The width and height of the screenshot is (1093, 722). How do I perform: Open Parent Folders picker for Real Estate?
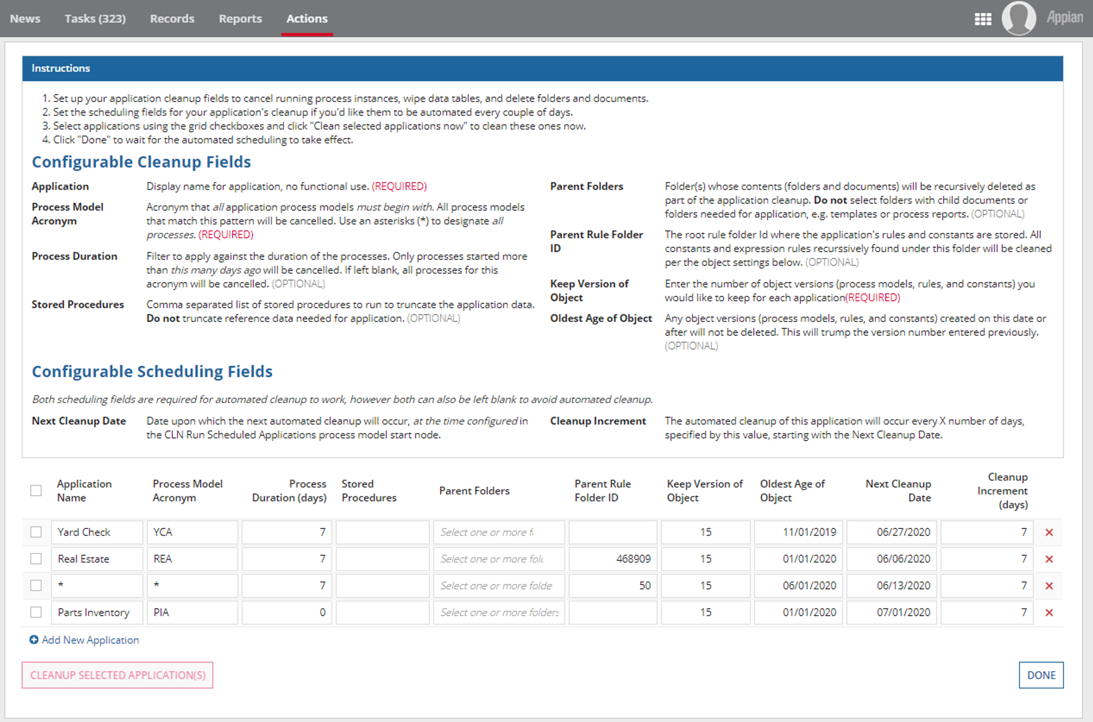pos(499,559)
